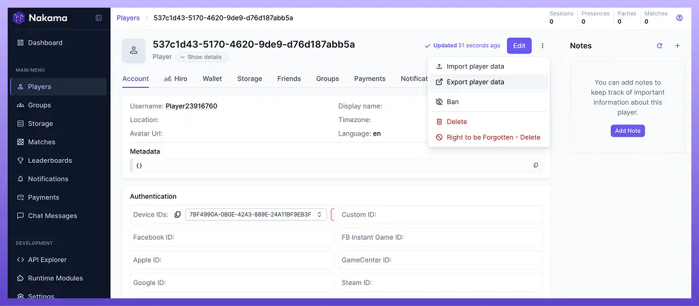Switch to the Storage tab
This screenshot has height=306, width=699.
point(250,79)
